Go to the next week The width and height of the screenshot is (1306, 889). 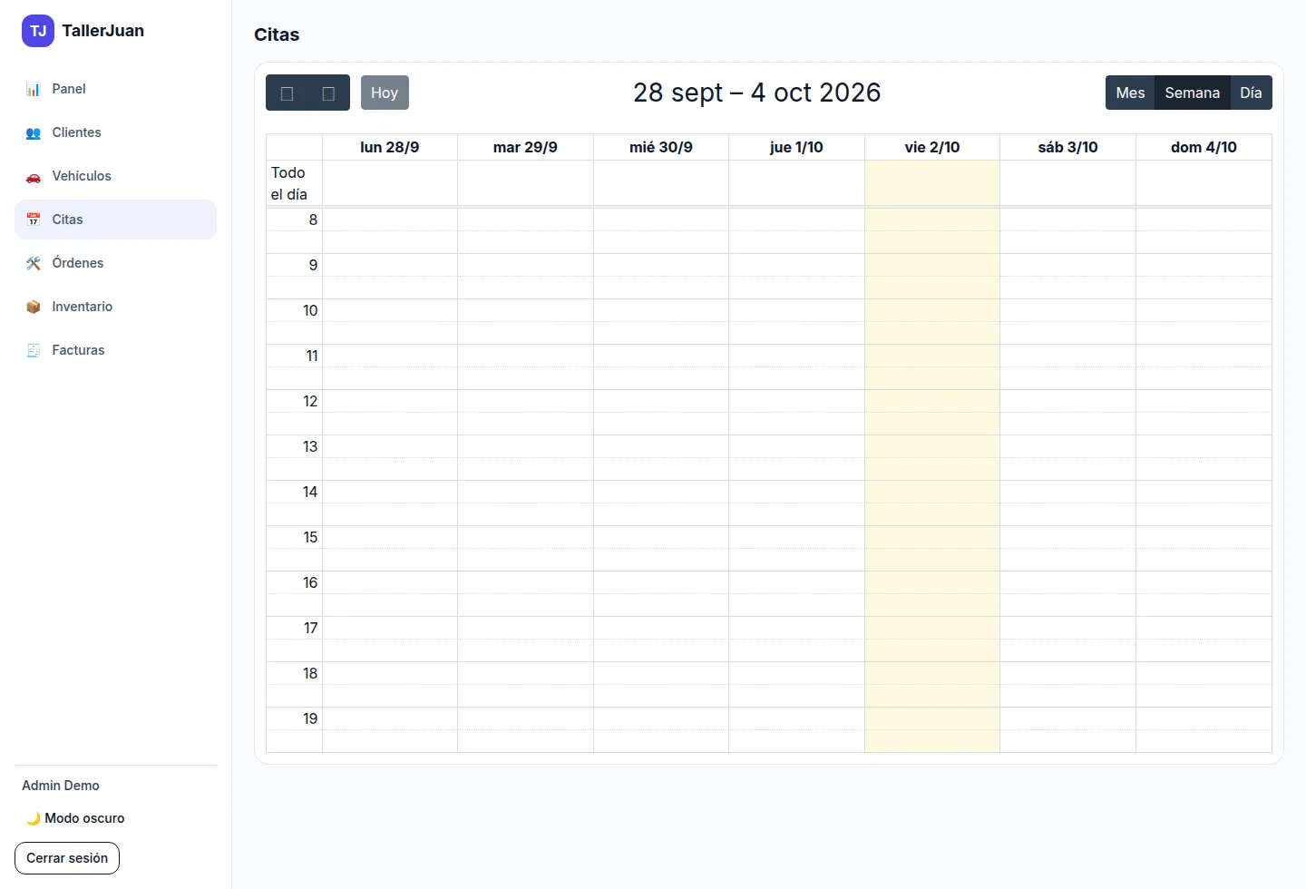[x=328, y=93]
